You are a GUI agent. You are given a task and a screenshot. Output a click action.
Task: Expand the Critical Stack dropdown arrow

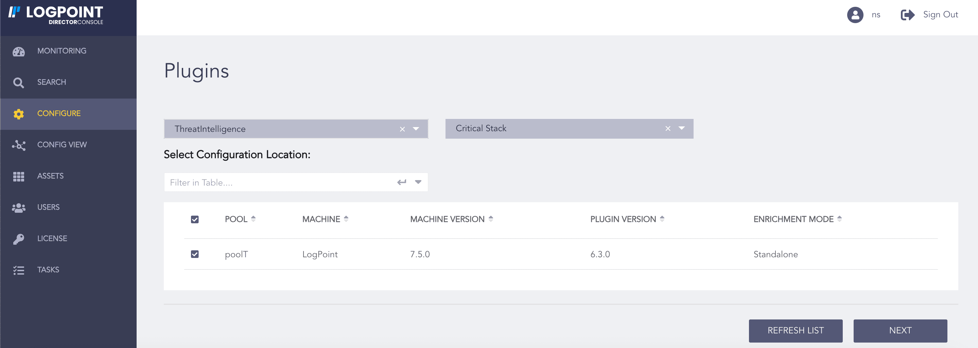click(x=681, y=128)
